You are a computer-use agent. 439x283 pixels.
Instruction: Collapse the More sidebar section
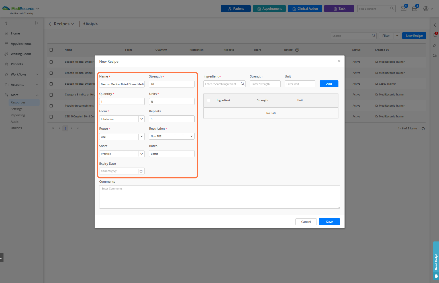tap(37, 95)
